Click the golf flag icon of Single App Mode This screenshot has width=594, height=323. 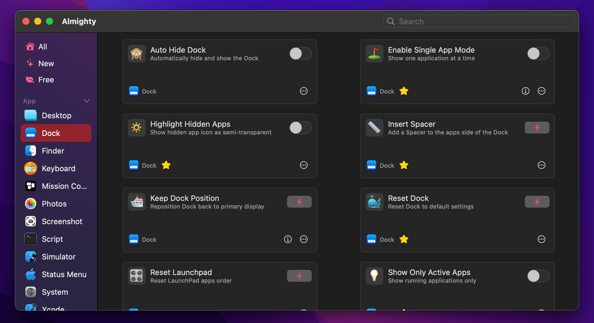374,54
